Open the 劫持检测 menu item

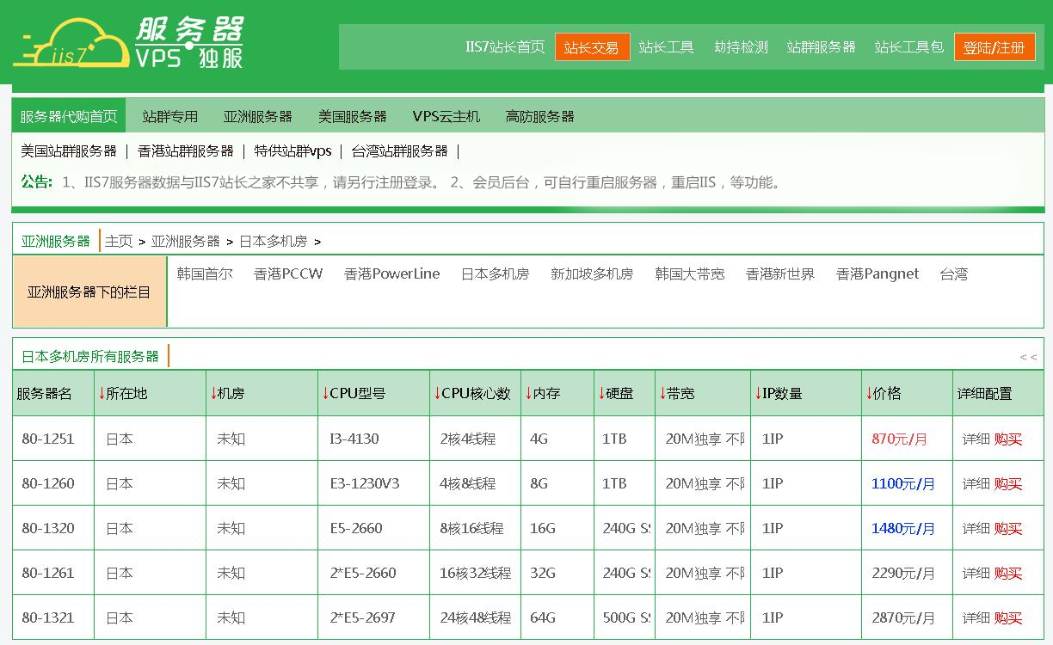[x=741, y=47]
